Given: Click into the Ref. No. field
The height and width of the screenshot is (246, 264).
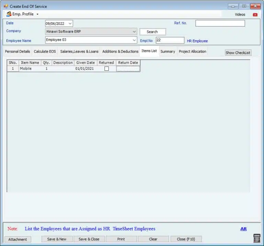Looking at the screenshot, I should click(220, 23).
